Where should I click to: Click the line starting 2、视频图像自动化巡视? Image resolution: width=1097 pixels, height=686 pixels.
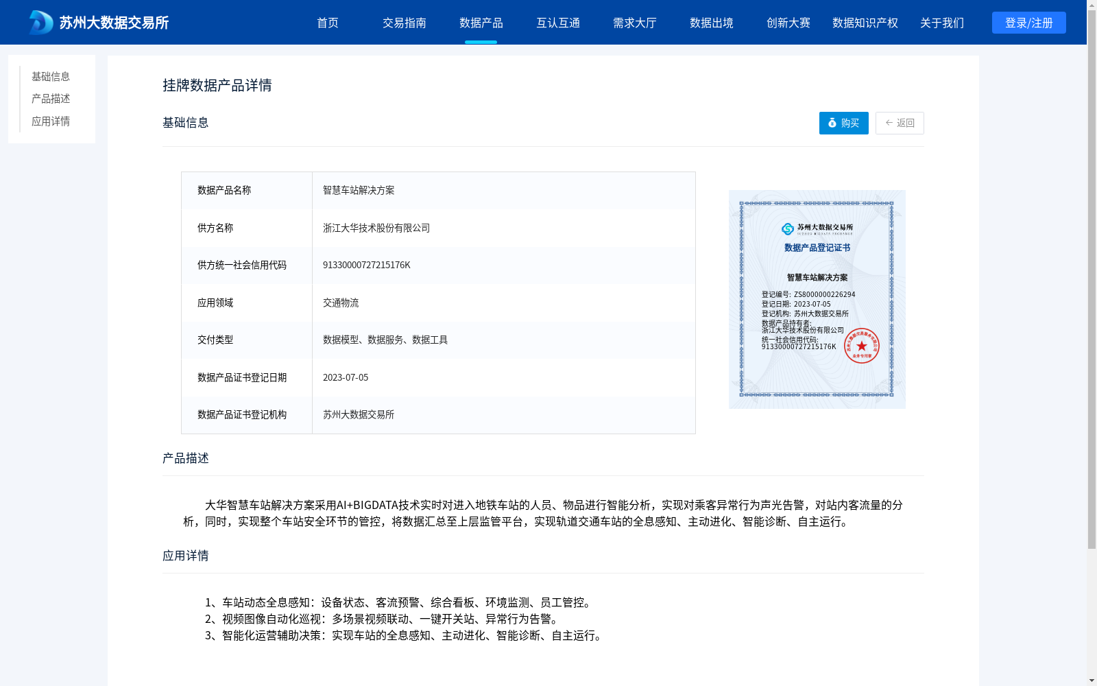click(383, 619)
